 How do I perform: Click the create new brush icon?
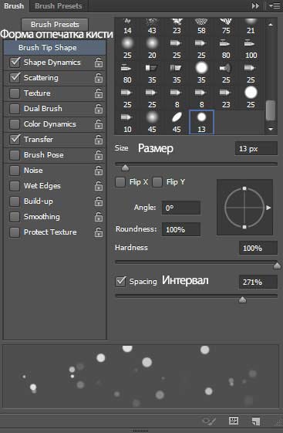pos(256,421)
